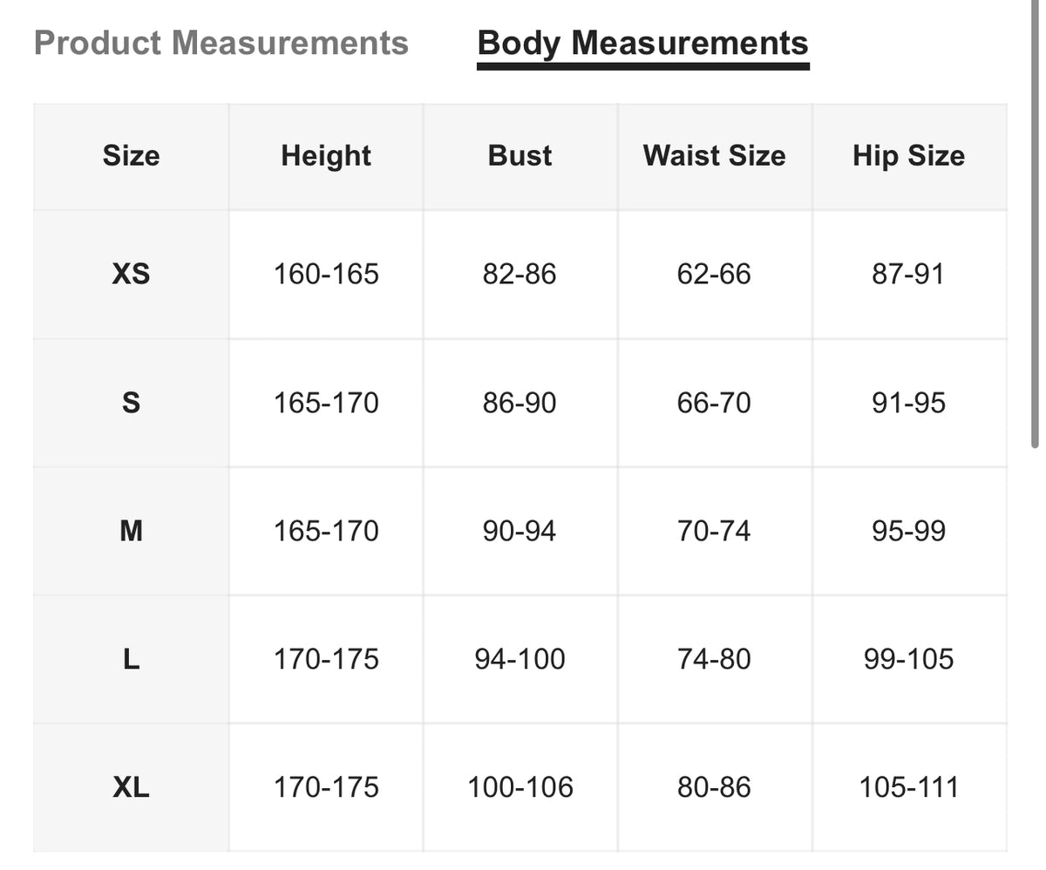1046x870 pixels.
Task: Select the XS hip cell 87-91
Action: tap(908, 275)
